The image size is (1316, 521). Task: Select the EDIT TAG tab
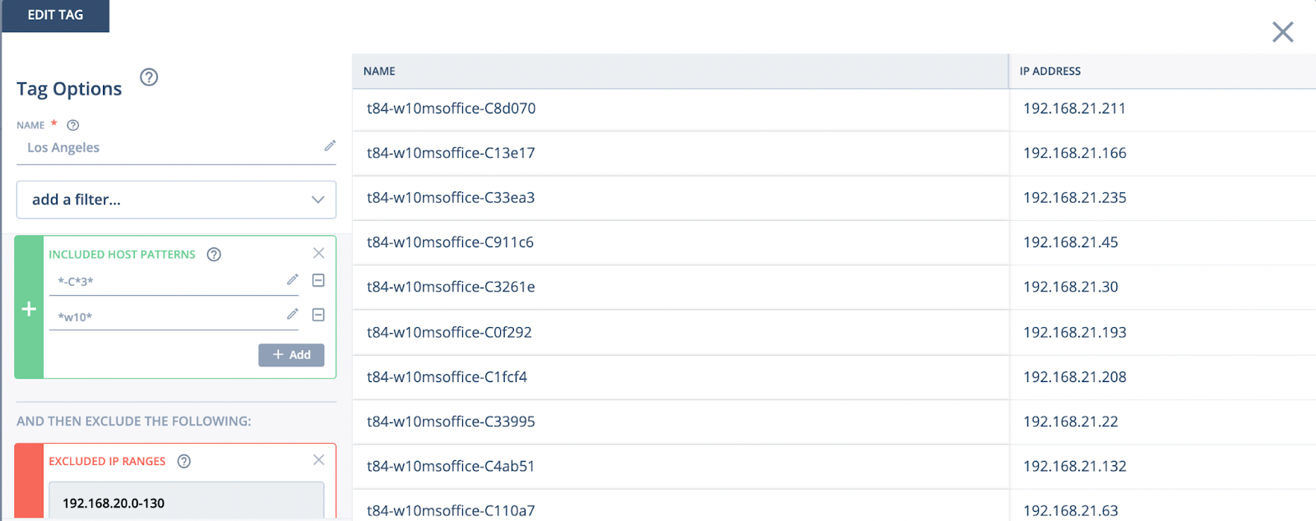[x=55, y=16]
